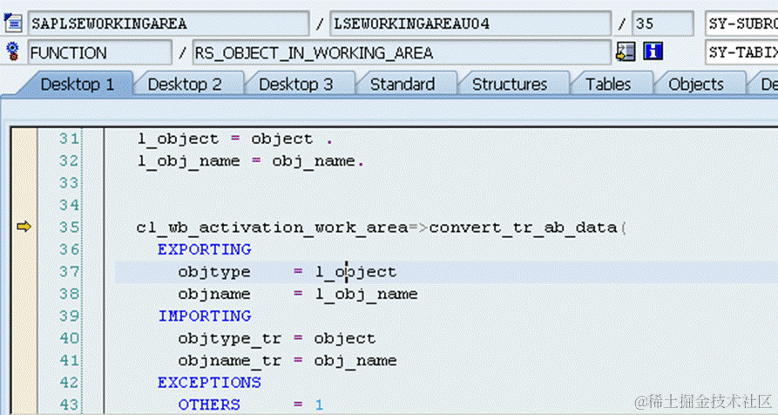Select the Tables tab

pos(608,84)
